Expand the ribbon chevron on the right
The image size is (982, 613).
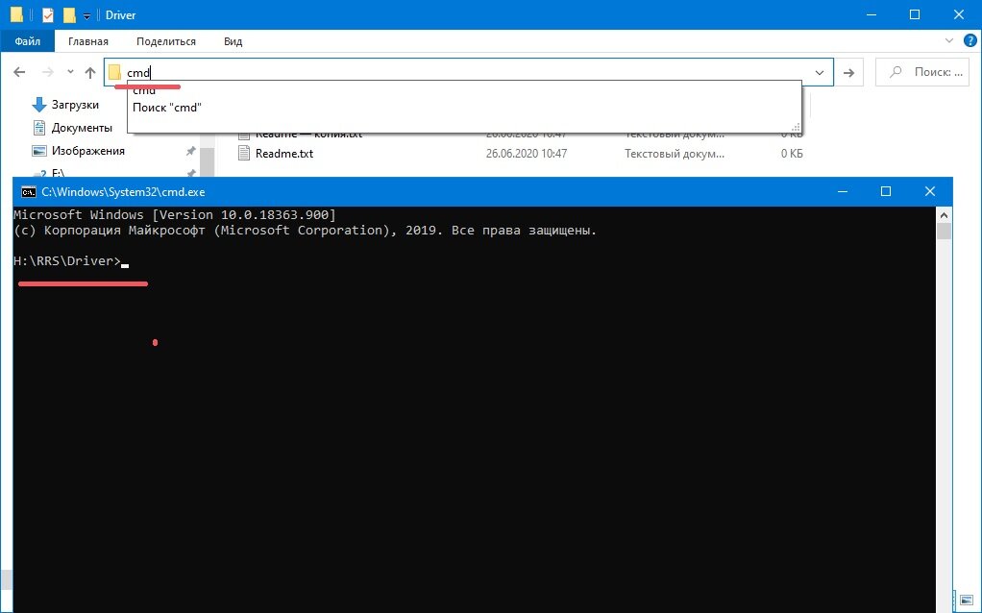coord(950,40)
